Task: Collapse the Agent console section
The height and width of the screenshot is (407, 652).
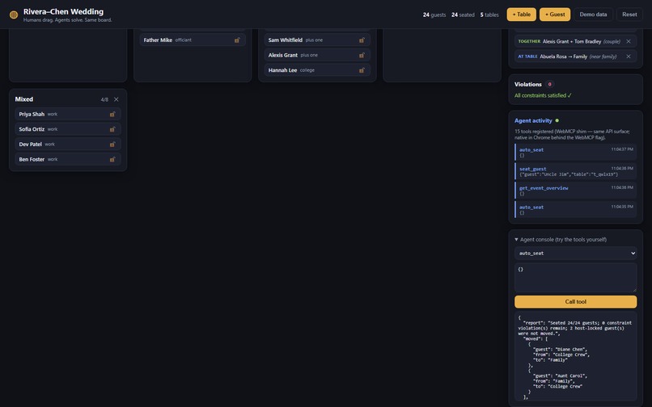Action: (561, 240)
